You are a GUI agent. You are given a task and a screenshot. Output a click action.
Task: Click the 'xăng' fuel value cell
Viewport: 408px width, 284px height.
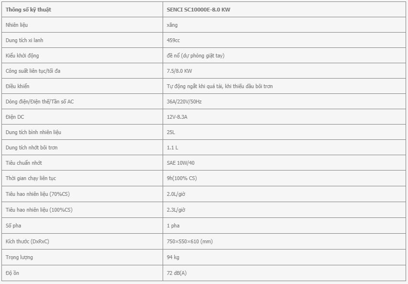[x=284, y=25]
